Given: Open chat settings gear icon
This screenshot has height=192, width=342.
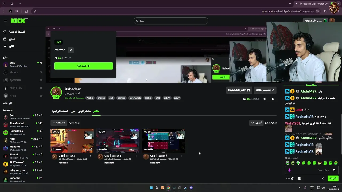Looking at the screenshot, I should tap(323, 179).
